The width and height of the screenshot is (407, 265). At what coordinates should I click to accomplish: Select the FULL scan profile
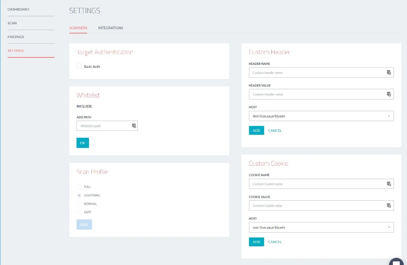tap(79, 187)
